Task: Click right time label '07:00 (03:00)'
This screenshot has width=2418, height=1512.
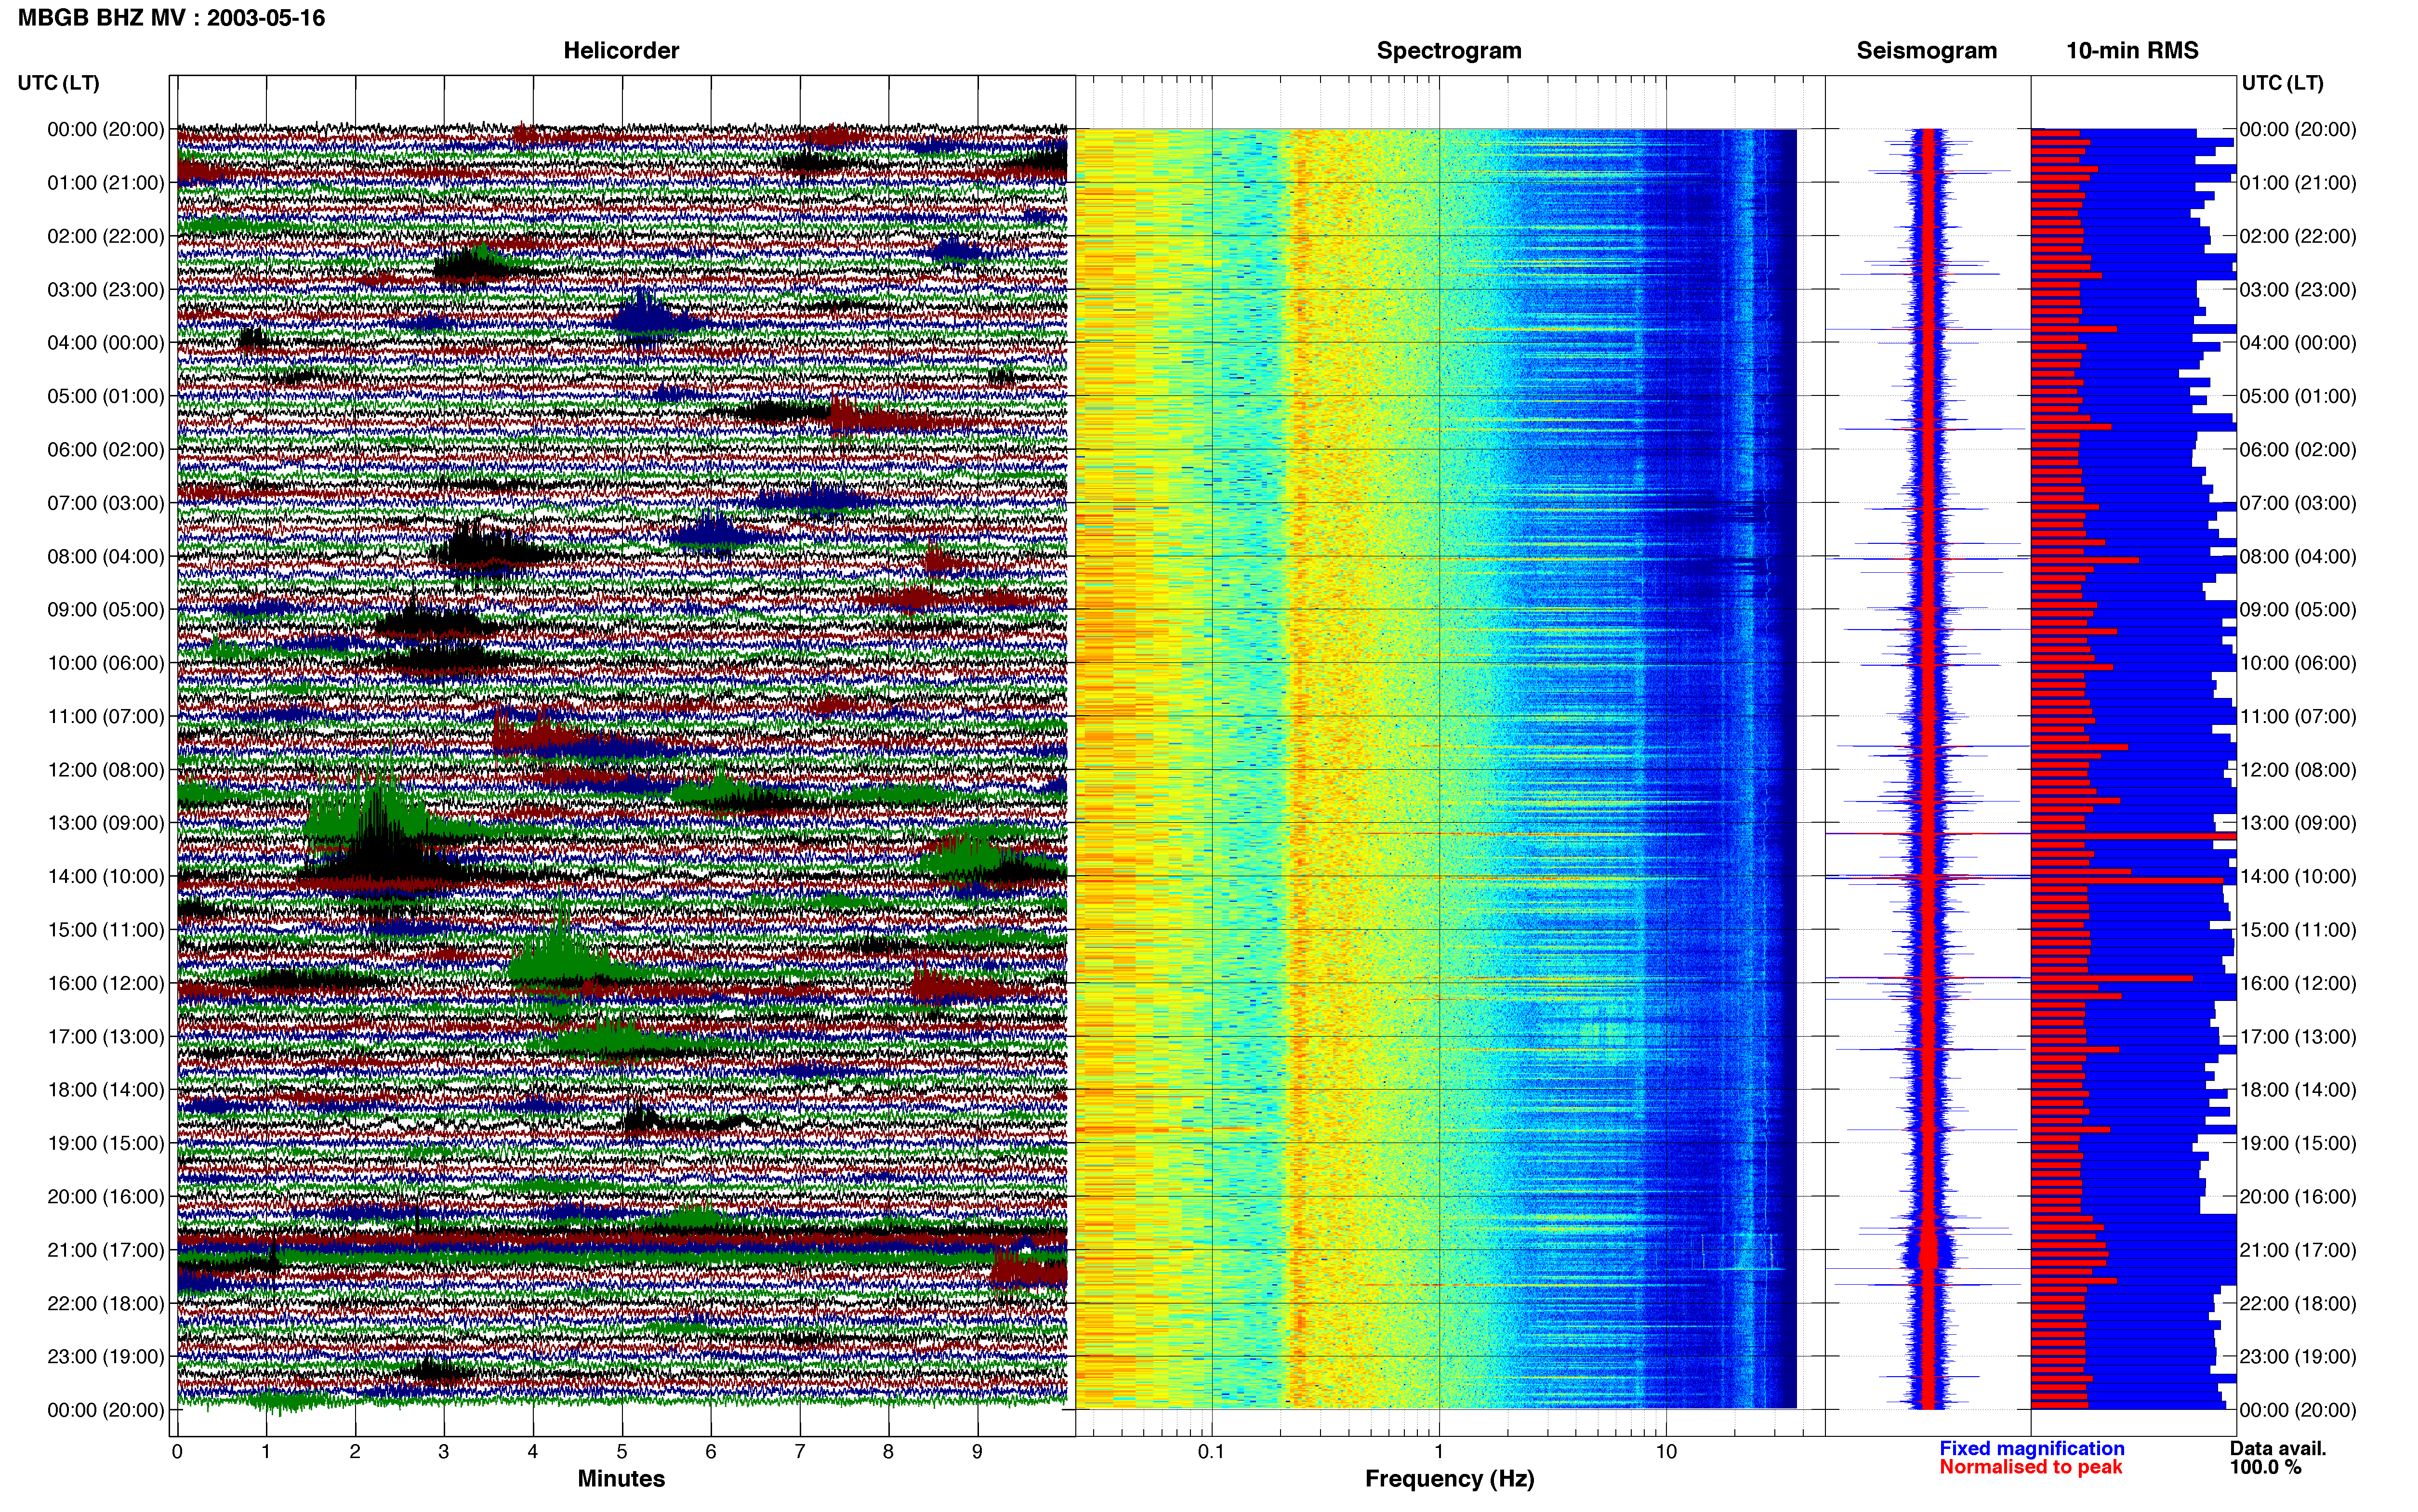Action: 2298,502
